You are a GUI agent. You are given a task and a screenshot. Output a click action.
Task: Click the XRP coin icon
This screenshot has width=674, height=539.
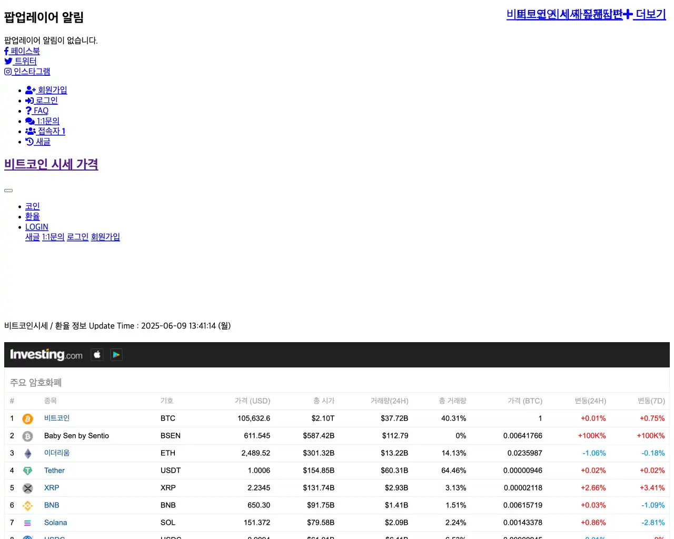tap(28, 488)
